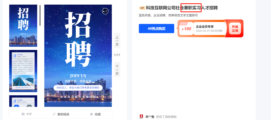Select the 招聘 cover page thumbnail
271x120 pixels.
23,26
